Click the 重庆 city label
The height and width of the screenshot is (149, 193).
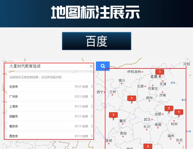tap(123, 121)
